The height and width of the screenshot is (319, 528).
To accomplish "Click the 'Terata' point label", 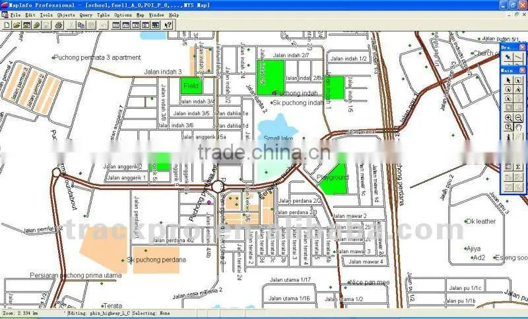I will (x=112, y=306).
